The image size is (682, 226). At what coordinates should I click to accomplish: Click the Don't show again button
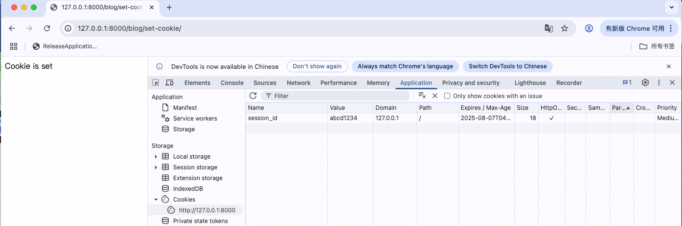(x=317, y=66)
